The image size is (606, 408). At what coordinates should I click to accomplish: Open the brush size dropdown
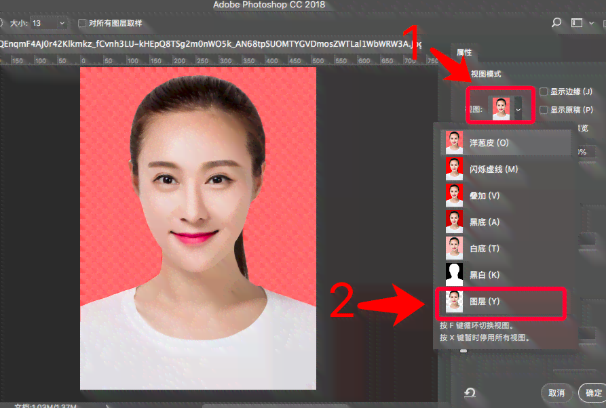click(62, 23)
